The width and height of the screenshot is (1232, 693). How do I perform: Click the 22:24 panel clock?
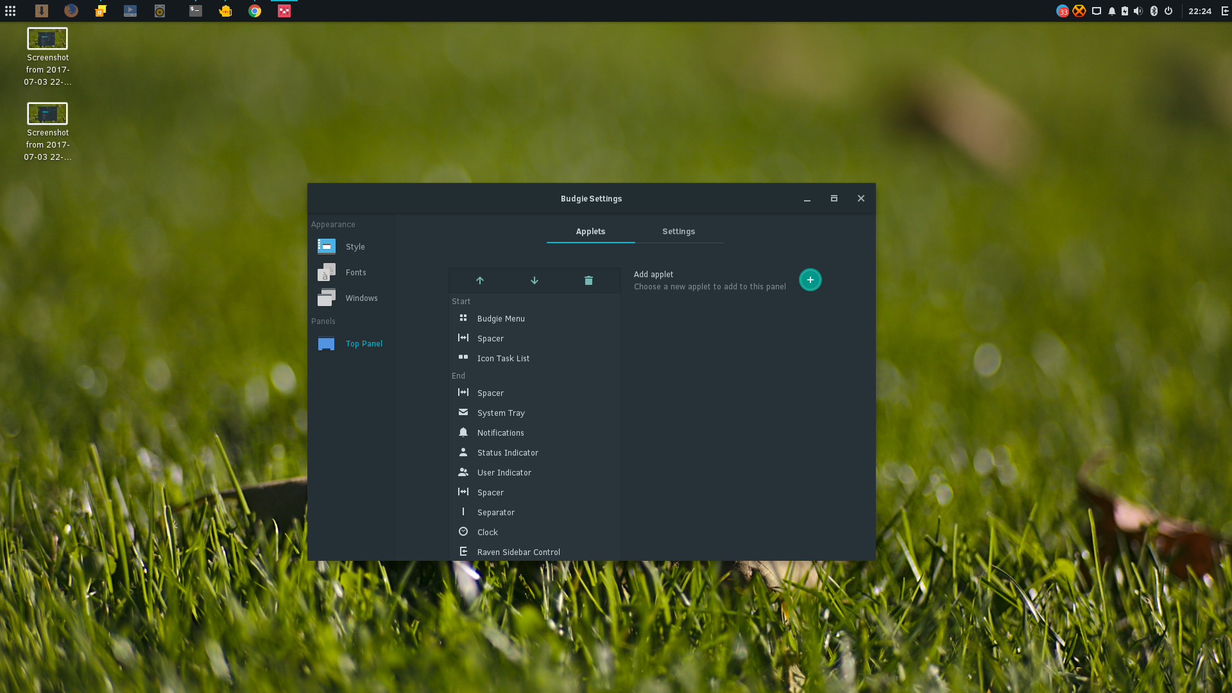pyautogui.click(x=1199, y=11)
